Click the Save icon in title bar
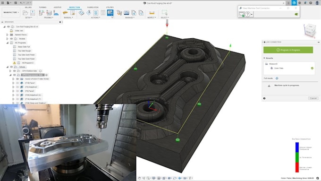 pos(16,3)
